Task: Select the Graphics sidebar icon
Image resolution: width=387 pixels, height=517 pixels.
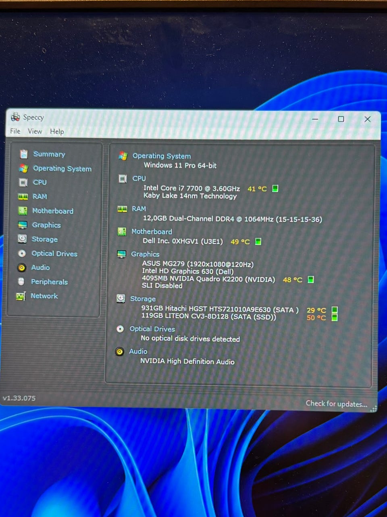Action: (23, 225)
